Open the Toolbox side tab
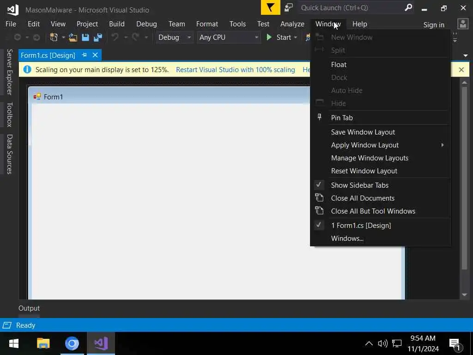The image size is (473, 355). (x=9, y=115)
